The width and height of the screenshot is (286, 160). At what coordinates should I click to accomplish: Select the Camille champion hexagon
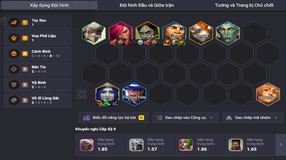94,33
